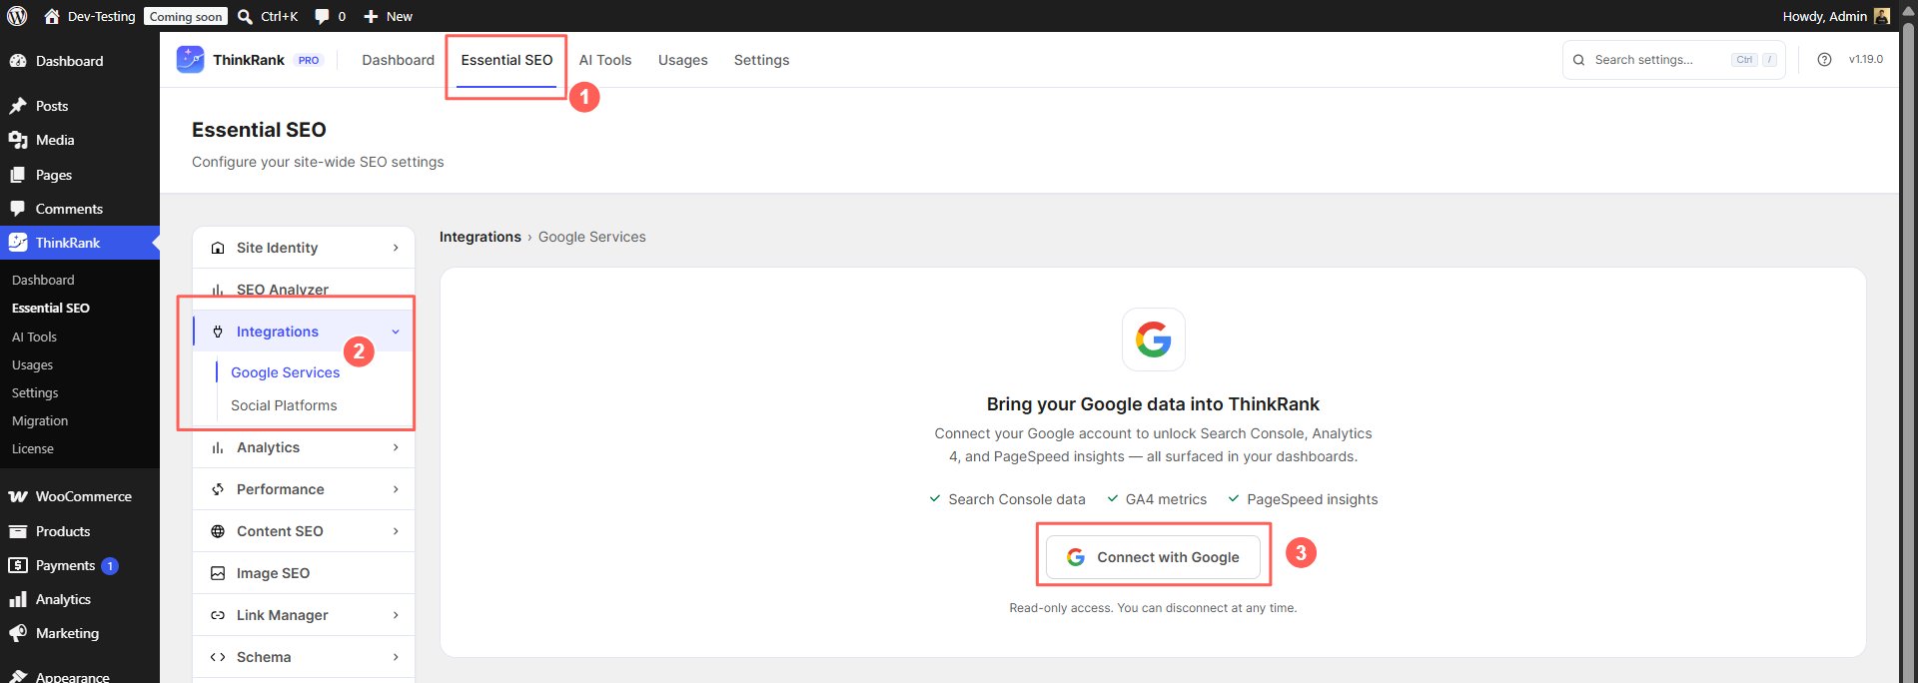This screenshot has width=1918, height=683.
Task: Open the help question mark icon
Action: pos(1824,60)
